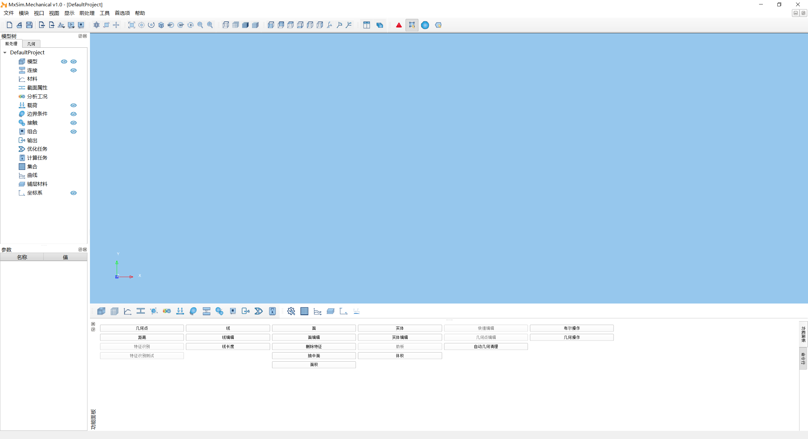Click the rotate 90° clockwise icon
This screenshot has height=439, width=808.
coord(181,25)
